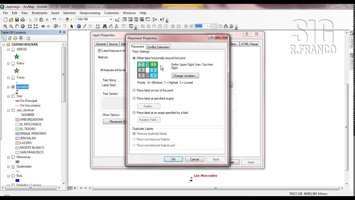The width and height of the screenshot is (355, 200).
Task: Choose label at angle specified by field
Action: click(134, 113)
